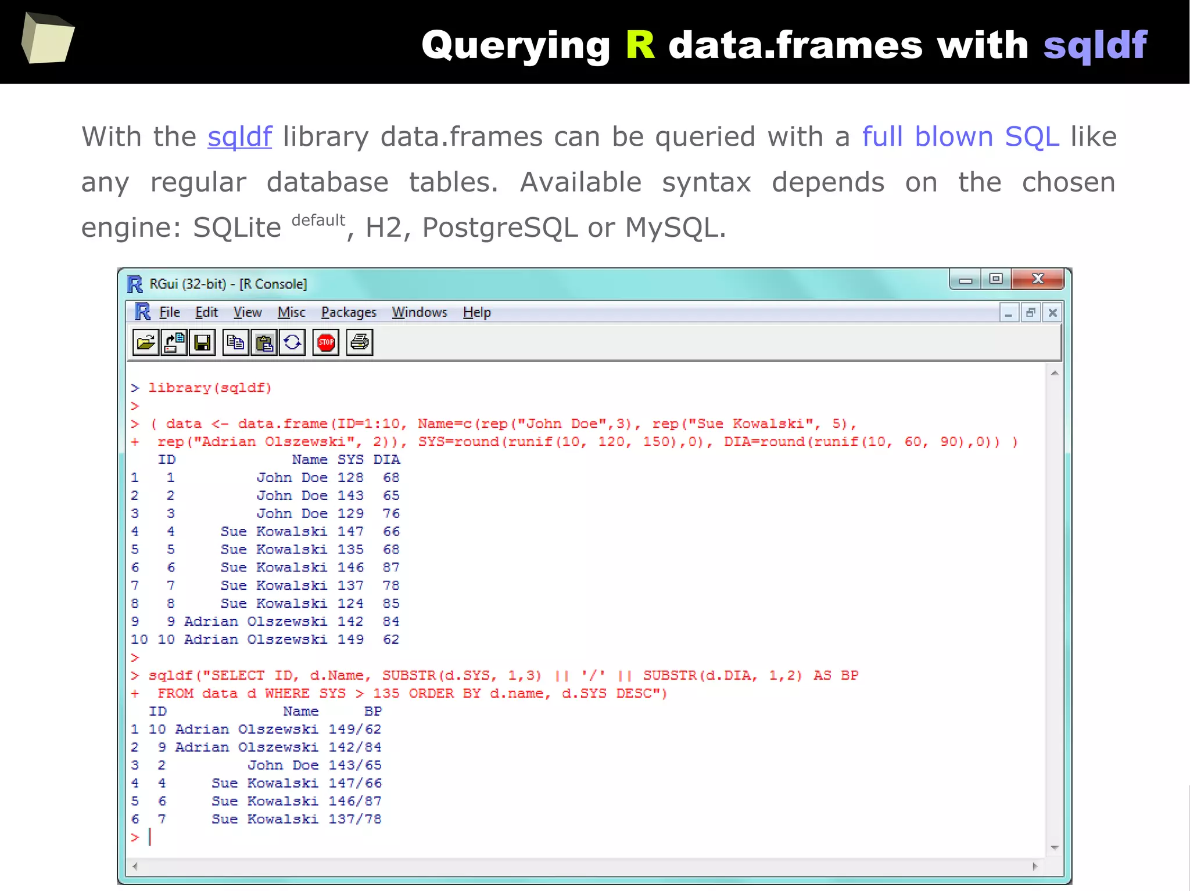Click the Copy toolbar icon
Viewport: 1190px width, 891px height.
click(235, 342)
